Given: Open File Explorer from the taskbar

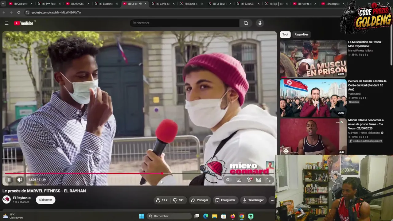Looking at the screenshot, I should 215,216.
